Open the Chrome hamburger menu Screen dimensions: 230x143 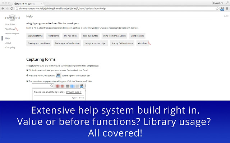(x=227, y=9)
